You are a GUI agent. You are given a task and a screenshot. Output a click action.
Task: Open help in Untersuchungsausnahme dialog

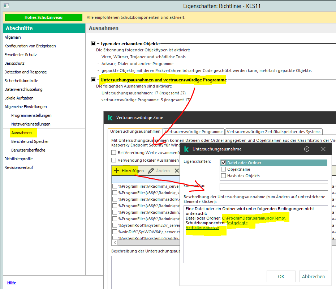307,149
